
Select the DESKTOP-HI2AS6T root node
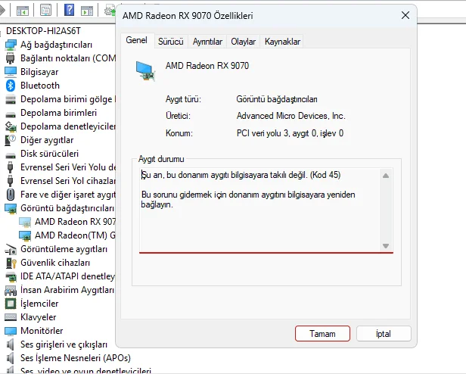point(43,30)
